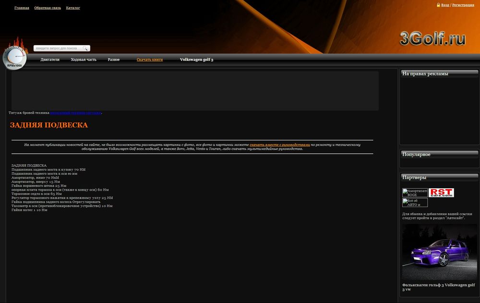The height and width of the screenshot is (303, 480).
Task: Click the Всё об АВТО partner banner
Action: click(415, 203)
